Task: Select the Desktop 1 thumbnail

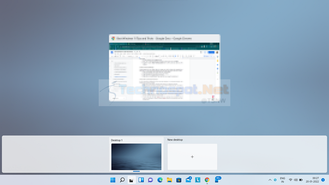Action: (136, 157)
